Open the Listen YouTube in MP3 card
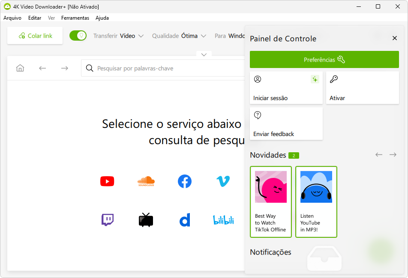 [316, 202]
